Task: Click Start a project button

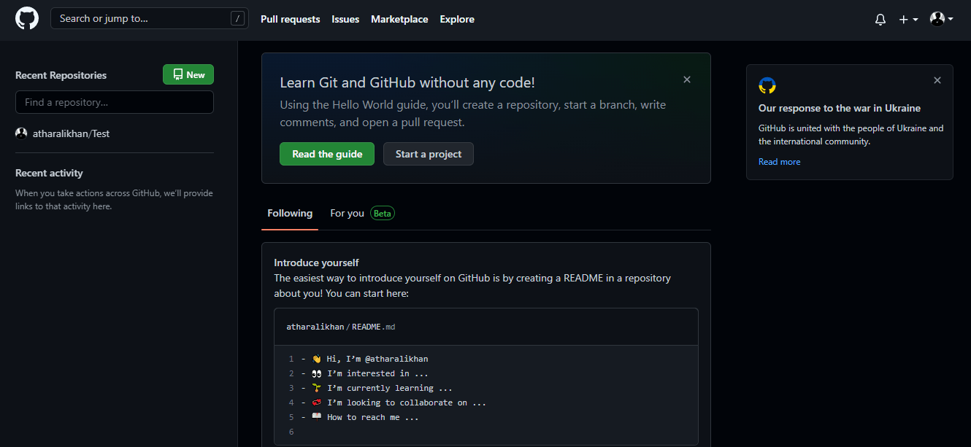Action: pyautogui.click(x=429, y=154)
